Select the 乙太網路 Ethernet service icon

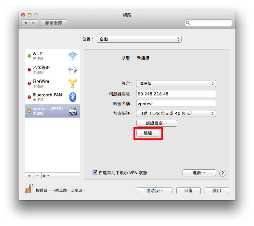coord(72,70)
